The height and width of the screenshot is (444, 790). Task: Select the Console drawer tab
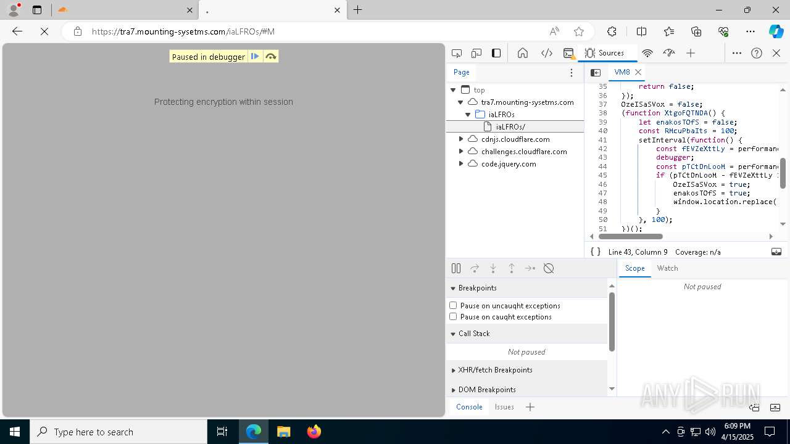[469, 407]
